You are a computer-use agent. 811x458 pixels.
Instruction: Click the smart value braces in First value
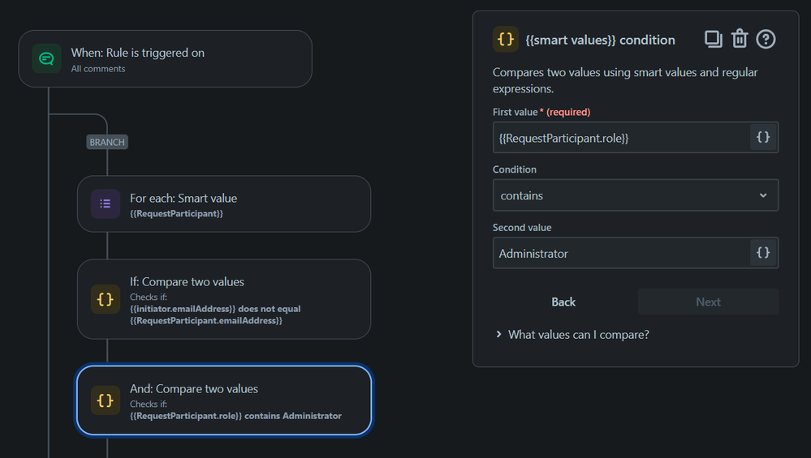[763, 137]
